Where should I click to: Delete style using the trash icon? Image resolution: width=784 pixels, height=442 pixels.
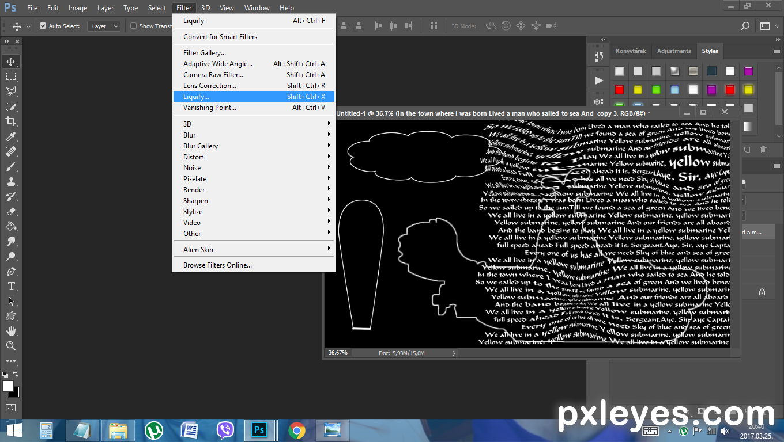point(763,150)
